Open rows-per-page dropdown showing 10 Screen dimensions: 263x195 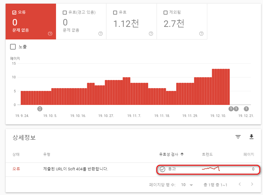pyautogui.click(x=187, y=185)
